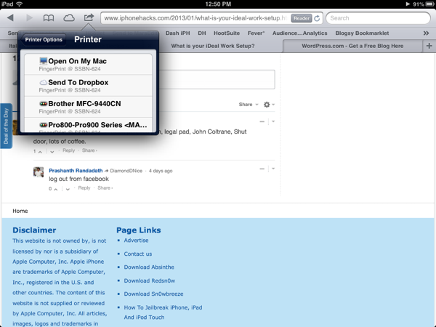Tap the Safari forward arrow
The width and height of the screenshot is (436, 327).
point(29,17)
